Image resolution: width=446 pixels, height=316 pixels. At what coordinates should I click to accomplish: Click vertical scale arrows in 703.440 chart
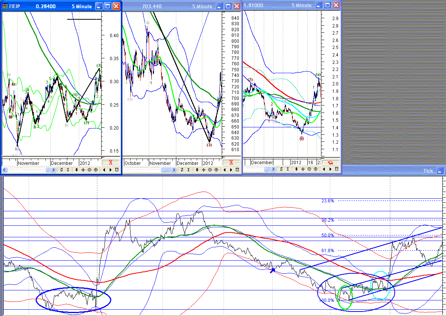tap(197, 170)
